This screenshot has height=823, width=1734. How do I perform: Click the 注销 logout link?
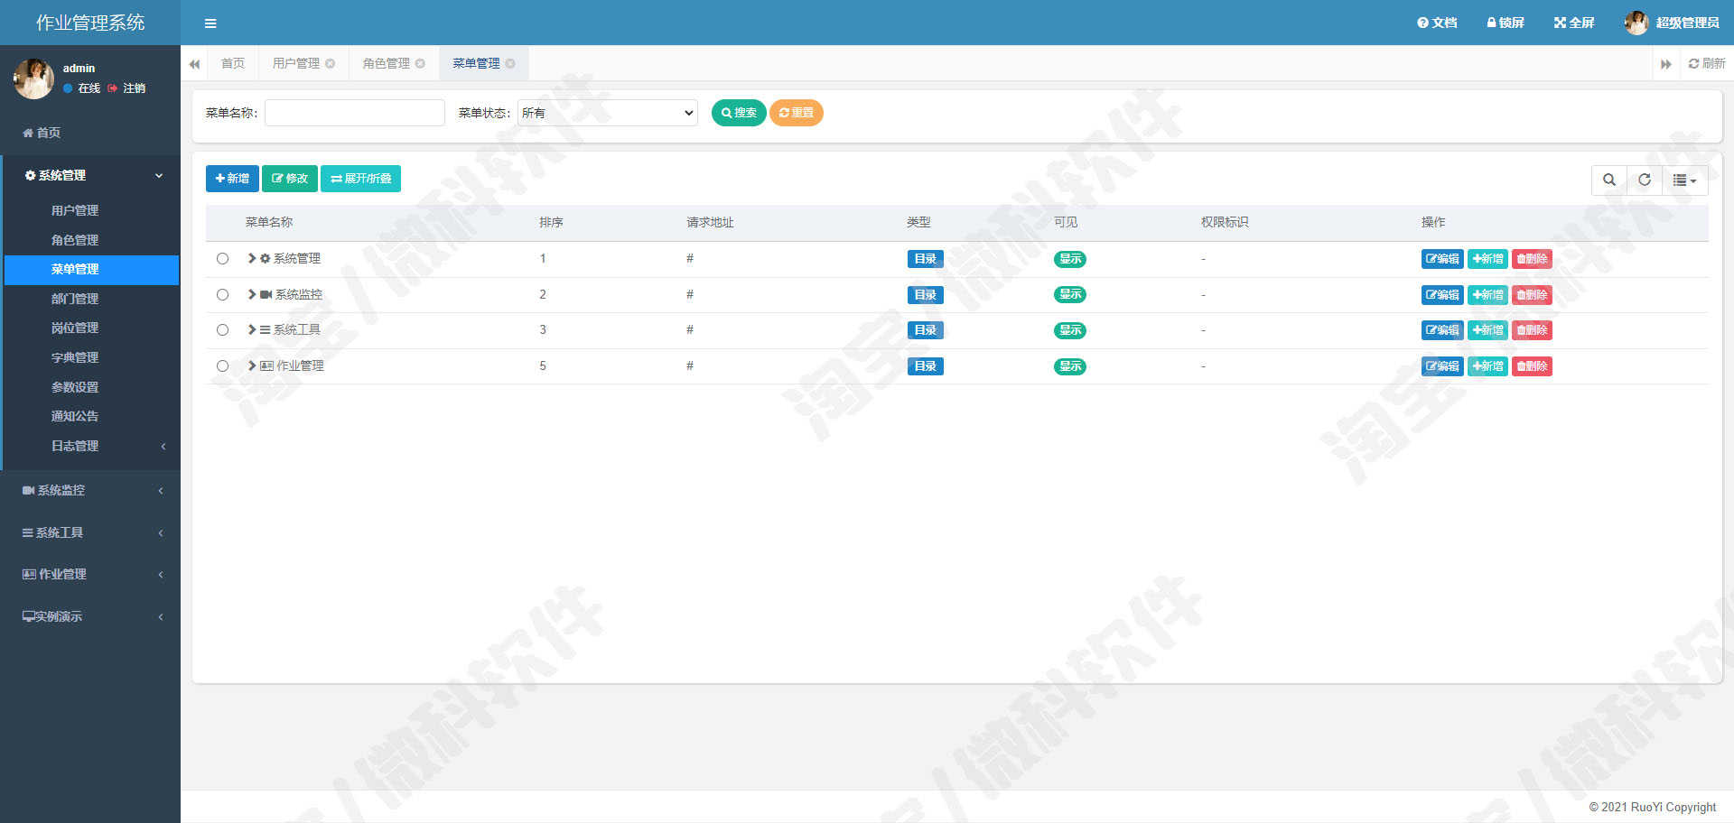click(126, 88)
